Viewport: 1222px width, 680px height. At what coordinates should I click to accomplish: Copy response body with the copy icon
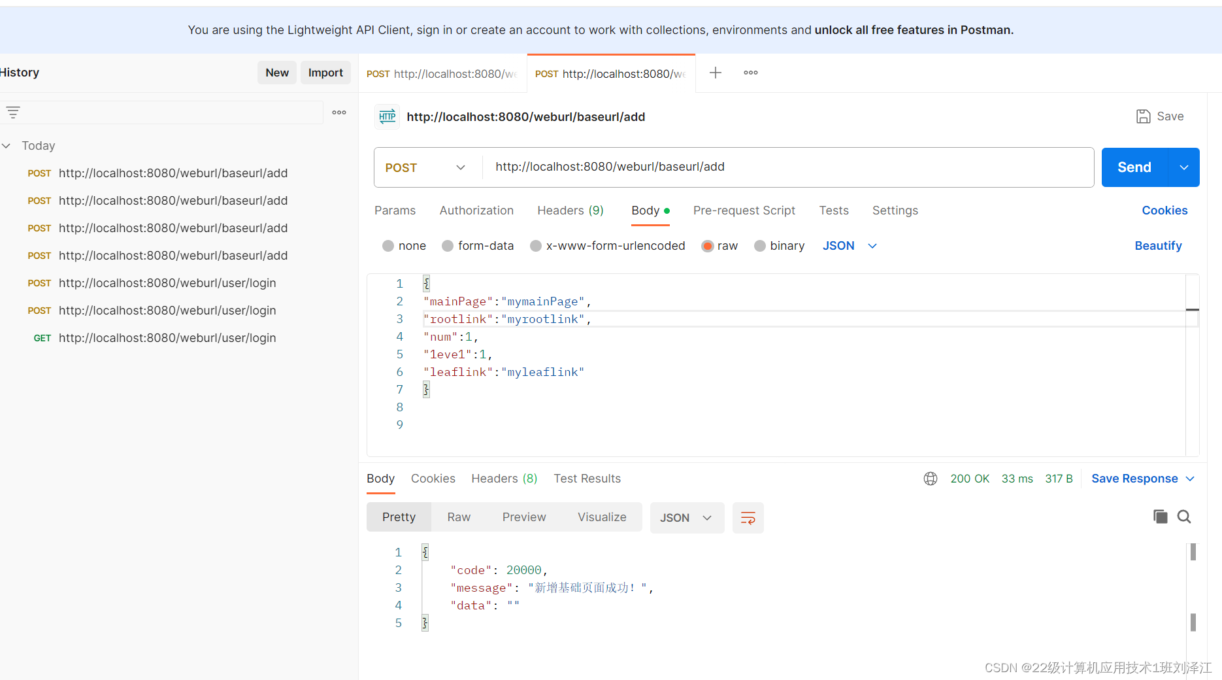pyautogui.click(x=1161, y=517)
